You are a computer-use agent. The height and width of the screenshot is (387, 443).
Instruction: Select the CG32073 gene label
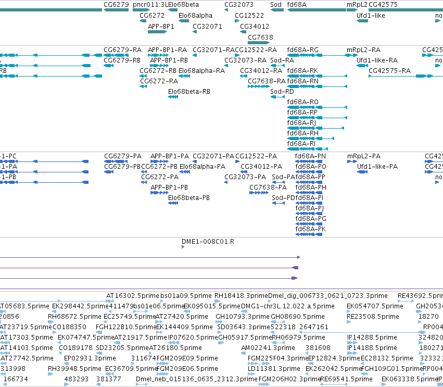[239, 5]
